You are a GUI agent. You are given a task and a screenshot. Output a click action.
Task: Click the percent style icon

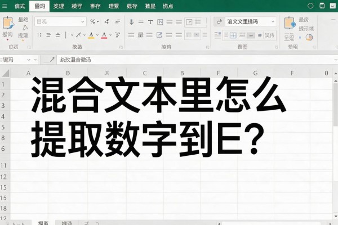(x=92, y=21)
